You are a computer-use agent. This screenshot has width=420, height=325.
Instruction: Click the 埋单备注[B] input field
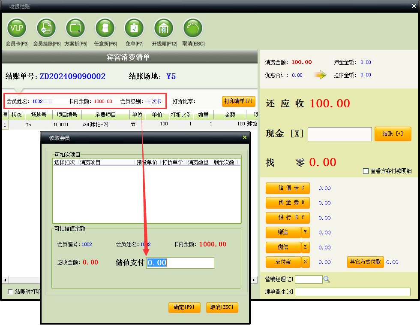352,292
